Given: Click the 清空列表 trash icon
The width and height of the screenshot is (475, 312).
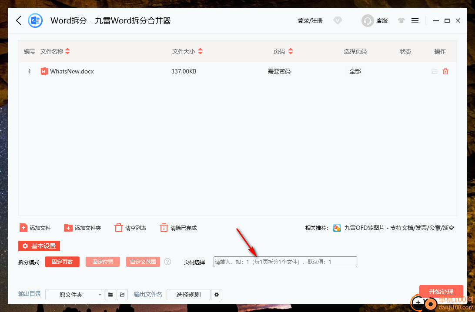Looking at the screenshot, I should click(118, 228).
